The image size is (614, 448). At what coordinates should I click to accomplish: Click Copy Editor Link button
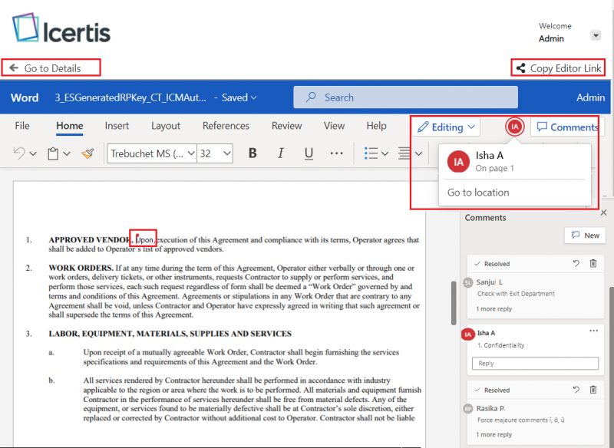point(558,68)
